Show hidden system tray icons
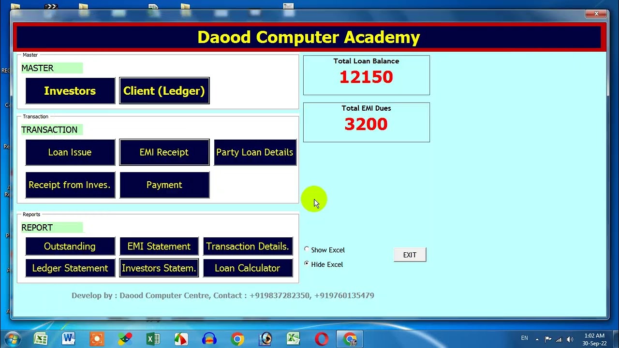Screen dimensions: 619x348 click(537, 339)
